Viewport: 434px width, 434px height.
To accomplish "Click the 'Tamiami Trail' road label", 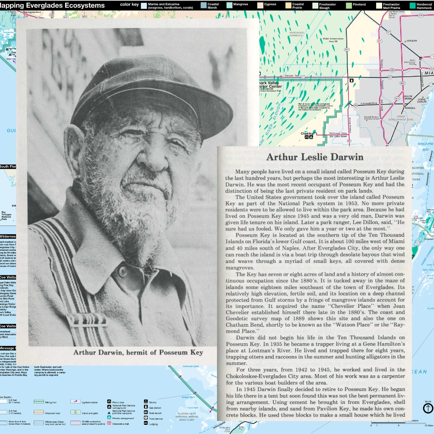I will tap(292, 75).
